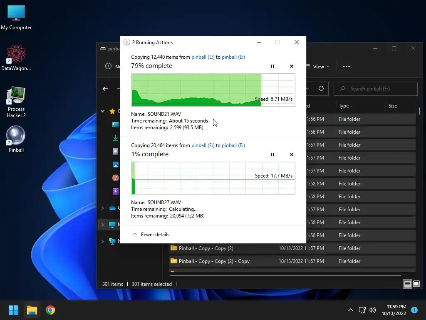Open the Windows Start menu
This screenshot has width=426, height=320.
(x=13, y=310)
